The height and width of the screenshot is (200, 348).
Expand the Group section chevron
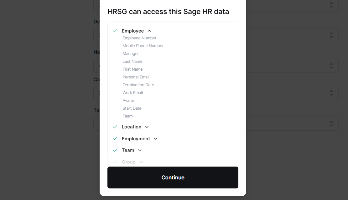pos(141,162)
